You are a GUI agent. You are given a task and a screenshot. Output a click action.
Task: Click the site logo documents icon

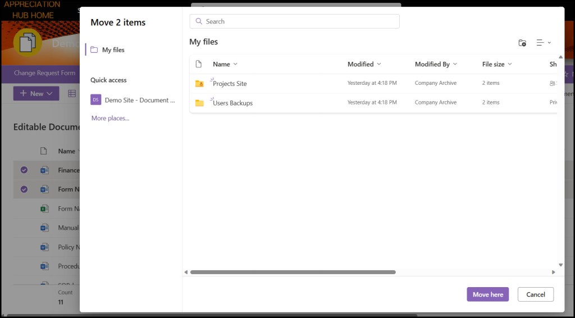(x=28, y=43)
